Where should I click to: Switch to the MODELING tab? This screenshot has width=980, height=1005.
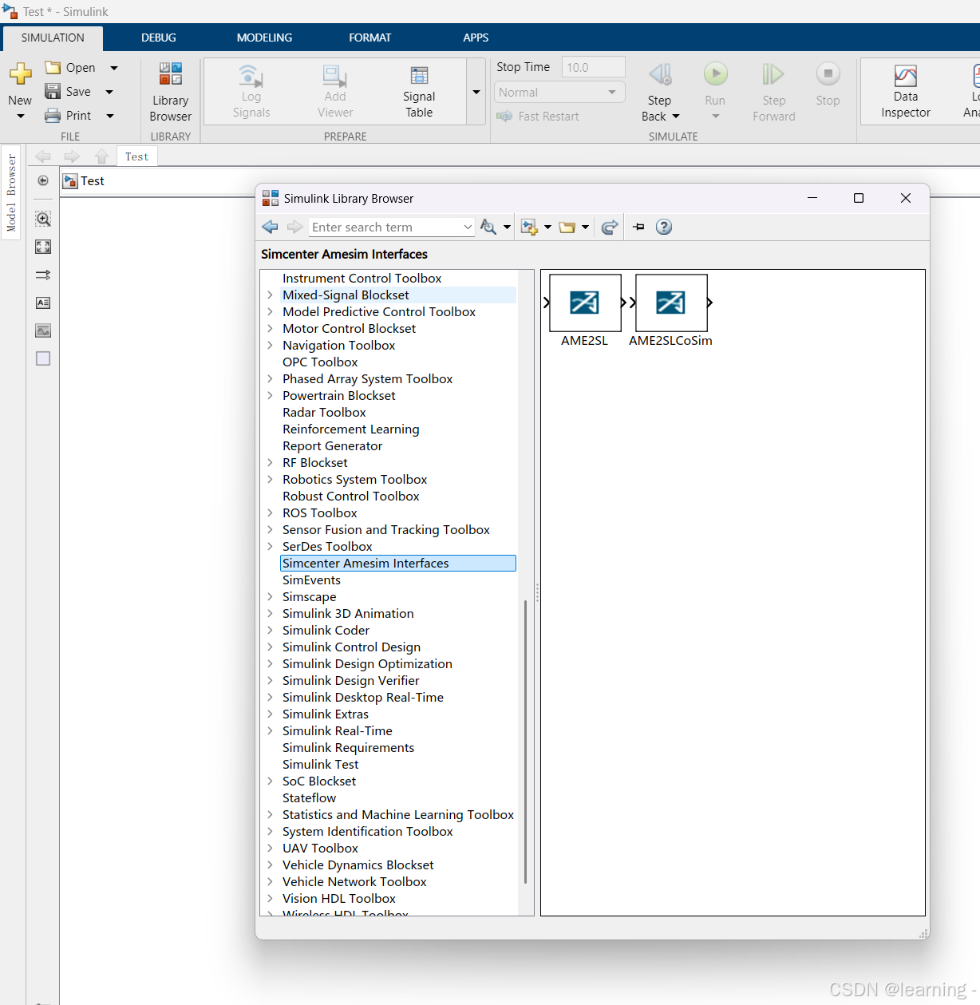pyautogui.click(x=264, y=38)
